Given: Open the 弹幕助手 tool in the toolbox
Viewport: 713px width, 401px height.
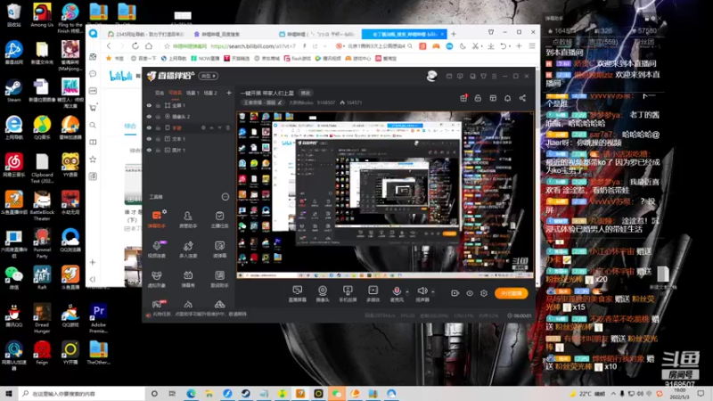Looking at the screenshot, I should point(157,218).
